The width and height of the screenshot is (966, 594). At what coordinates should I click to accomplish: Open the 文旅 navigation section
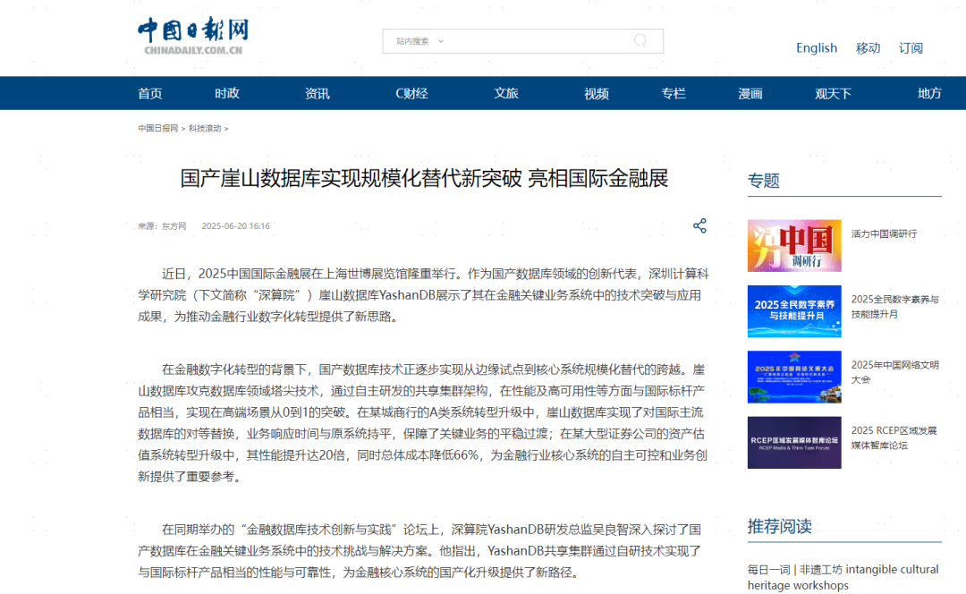click(x=505, y=94)
